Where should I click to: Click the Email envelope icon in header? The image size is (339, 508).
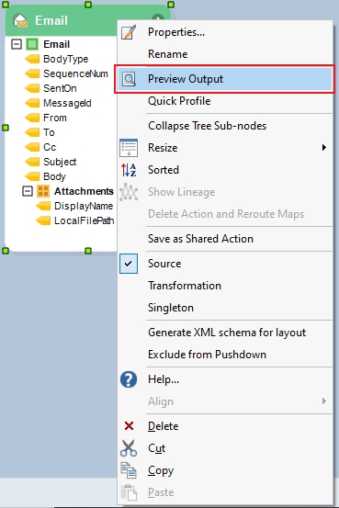click(20, 20)
